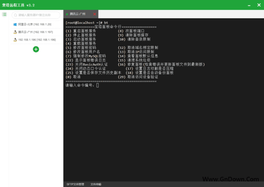
Task: Click terminal line (13) 取消IP访问限制
Action: pos(136,52)
